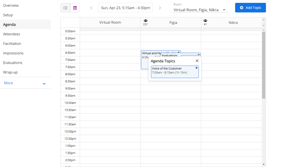Image resolution: width=281 pixels, height=168 pixels.
Task: Go to next date range arrow
Action: point(160,8)
